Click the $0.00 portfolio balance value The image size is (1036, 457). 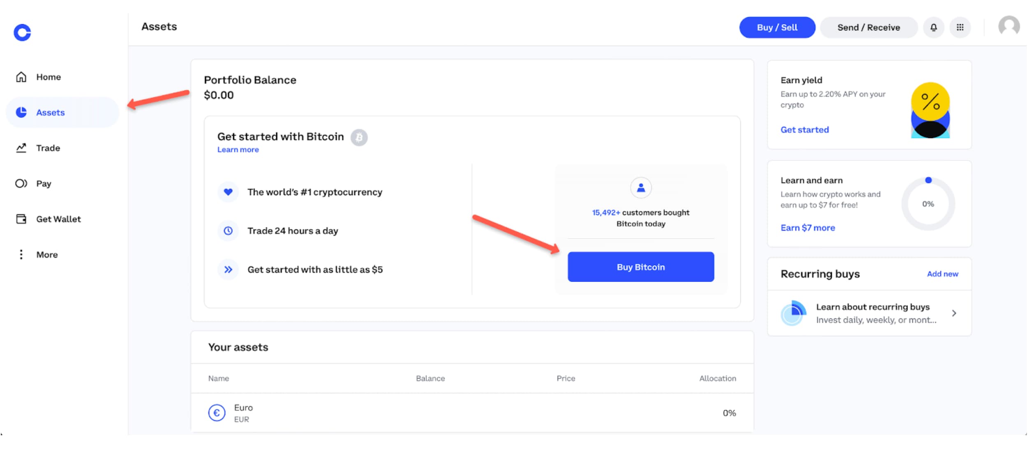pos(219,95)
